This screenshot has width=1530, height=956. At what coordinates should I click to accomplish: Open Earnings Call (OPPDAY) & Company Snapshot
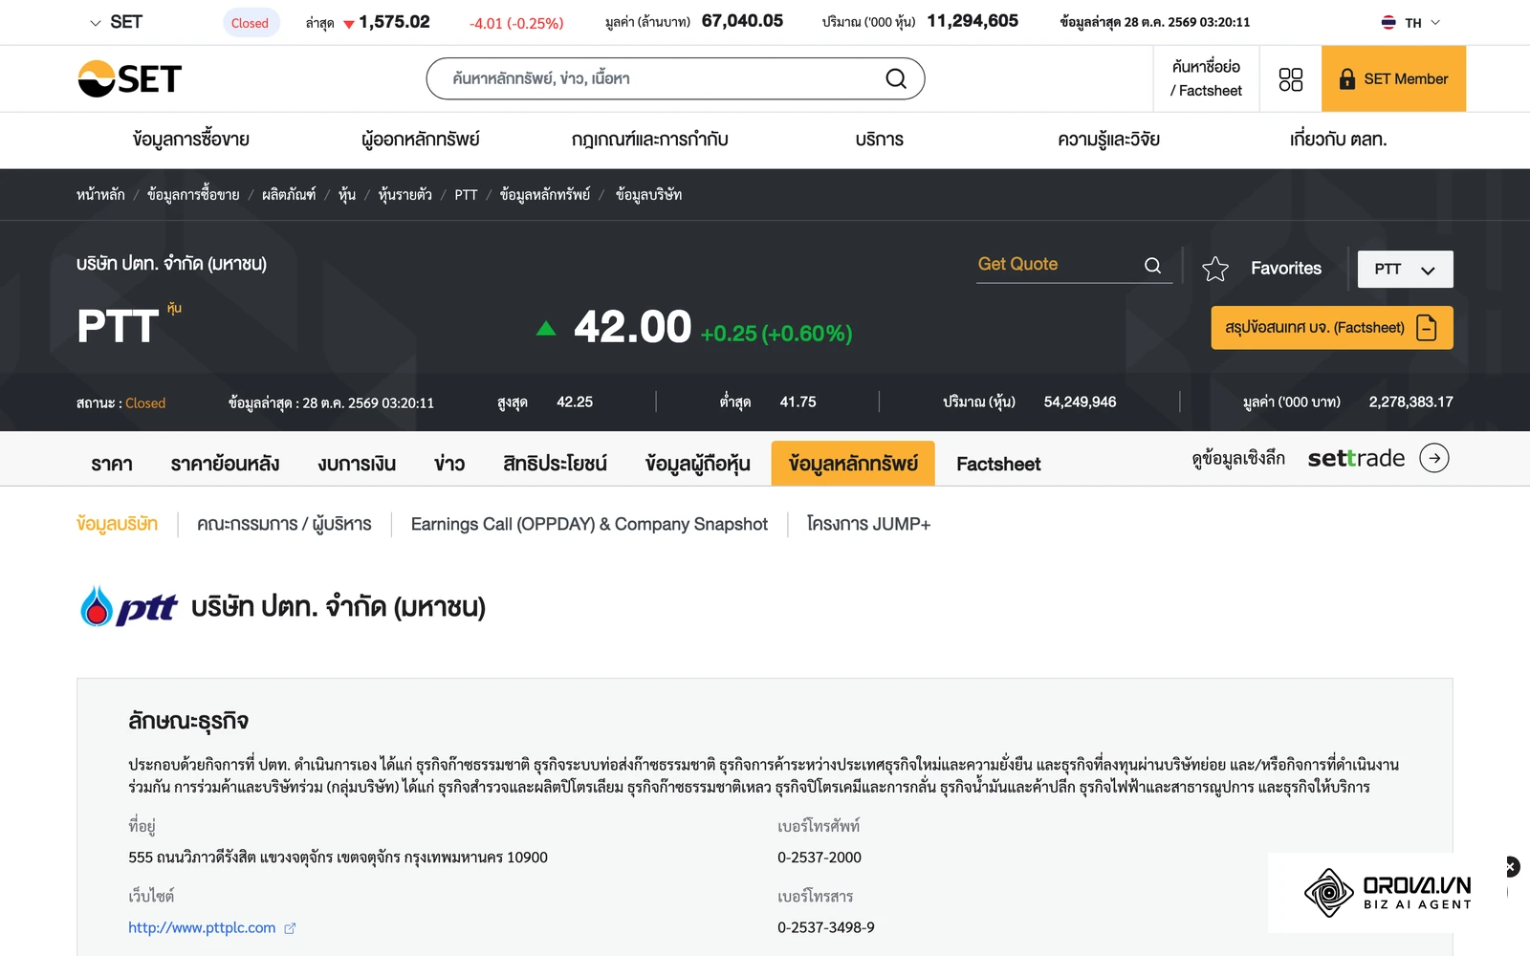tap(589, 524)
